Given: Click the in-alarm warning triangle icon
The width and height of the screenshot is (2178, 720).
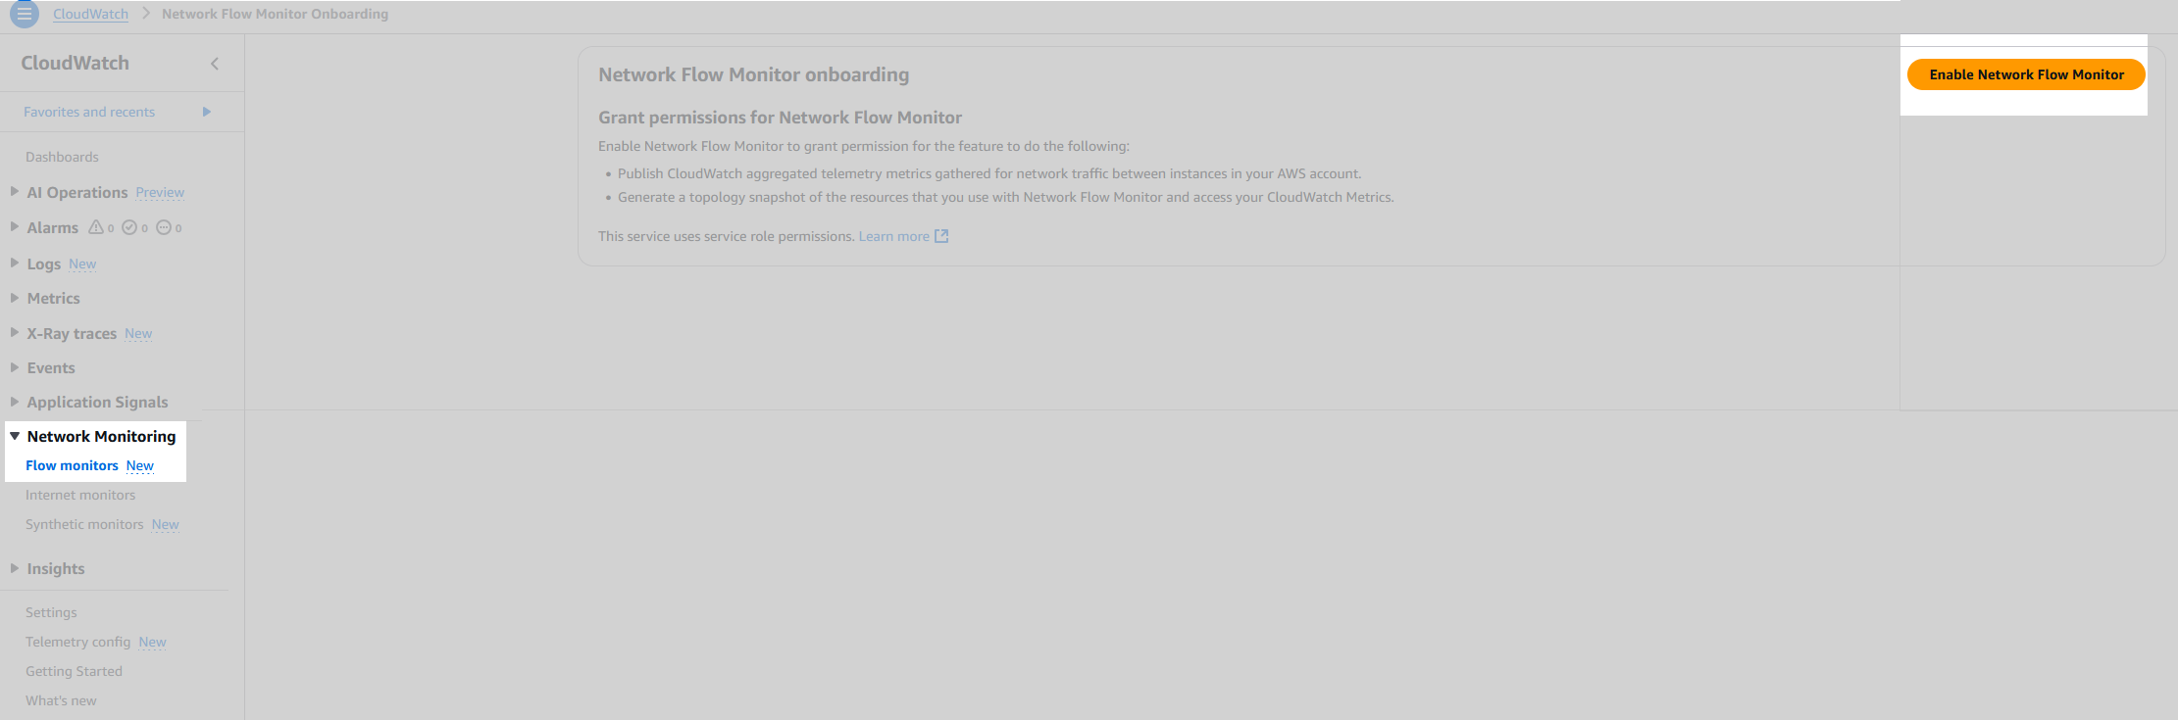Looking at the screenshot, I should click(x=96, y=227).
